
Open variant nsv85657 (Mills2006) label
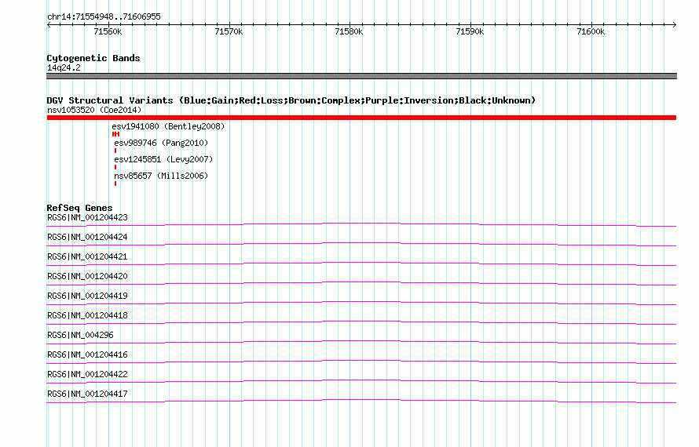click(x=161, y=176)
